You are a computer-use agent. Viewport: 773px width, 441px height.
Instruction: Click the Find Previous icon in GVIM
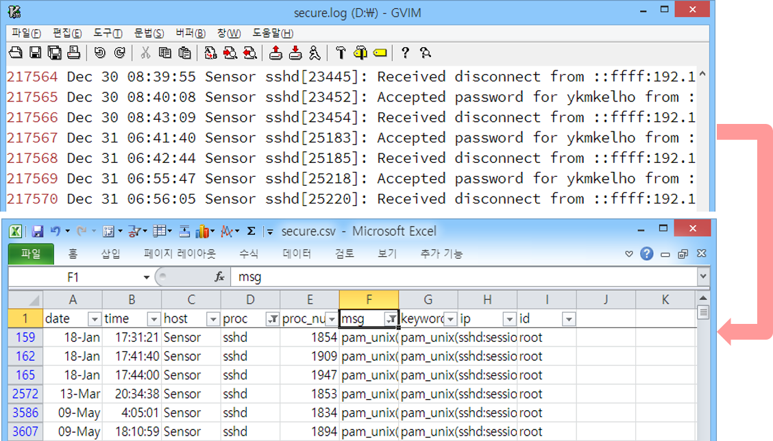[250, 53]
